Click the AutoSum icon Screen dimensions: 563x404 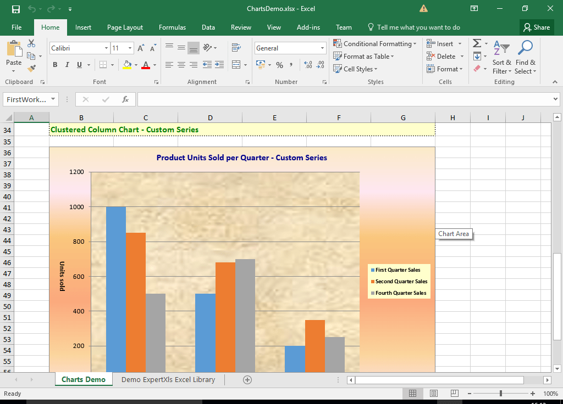tap(476, 43)
